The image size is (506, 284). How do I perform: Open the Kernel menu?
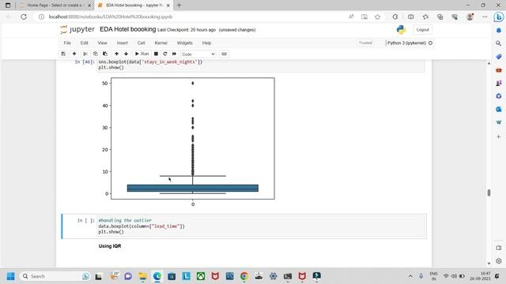[x=160, y=43]
